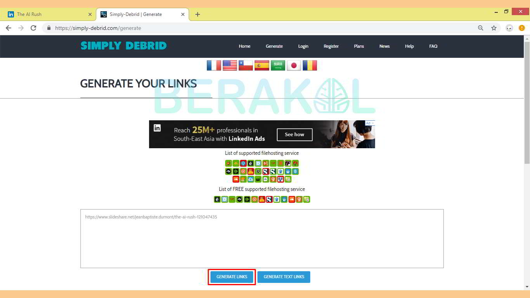
Task: Click the GENERATE TEXT LINKS button
Action: [284, 277]
